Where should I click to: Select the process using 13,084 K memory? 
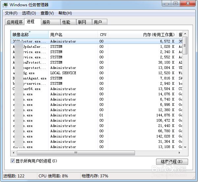[97, 68]
